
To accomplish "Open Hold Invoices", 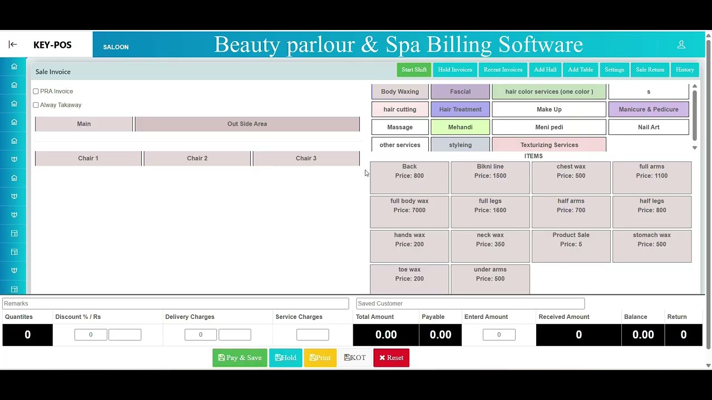I will [455, 70].
